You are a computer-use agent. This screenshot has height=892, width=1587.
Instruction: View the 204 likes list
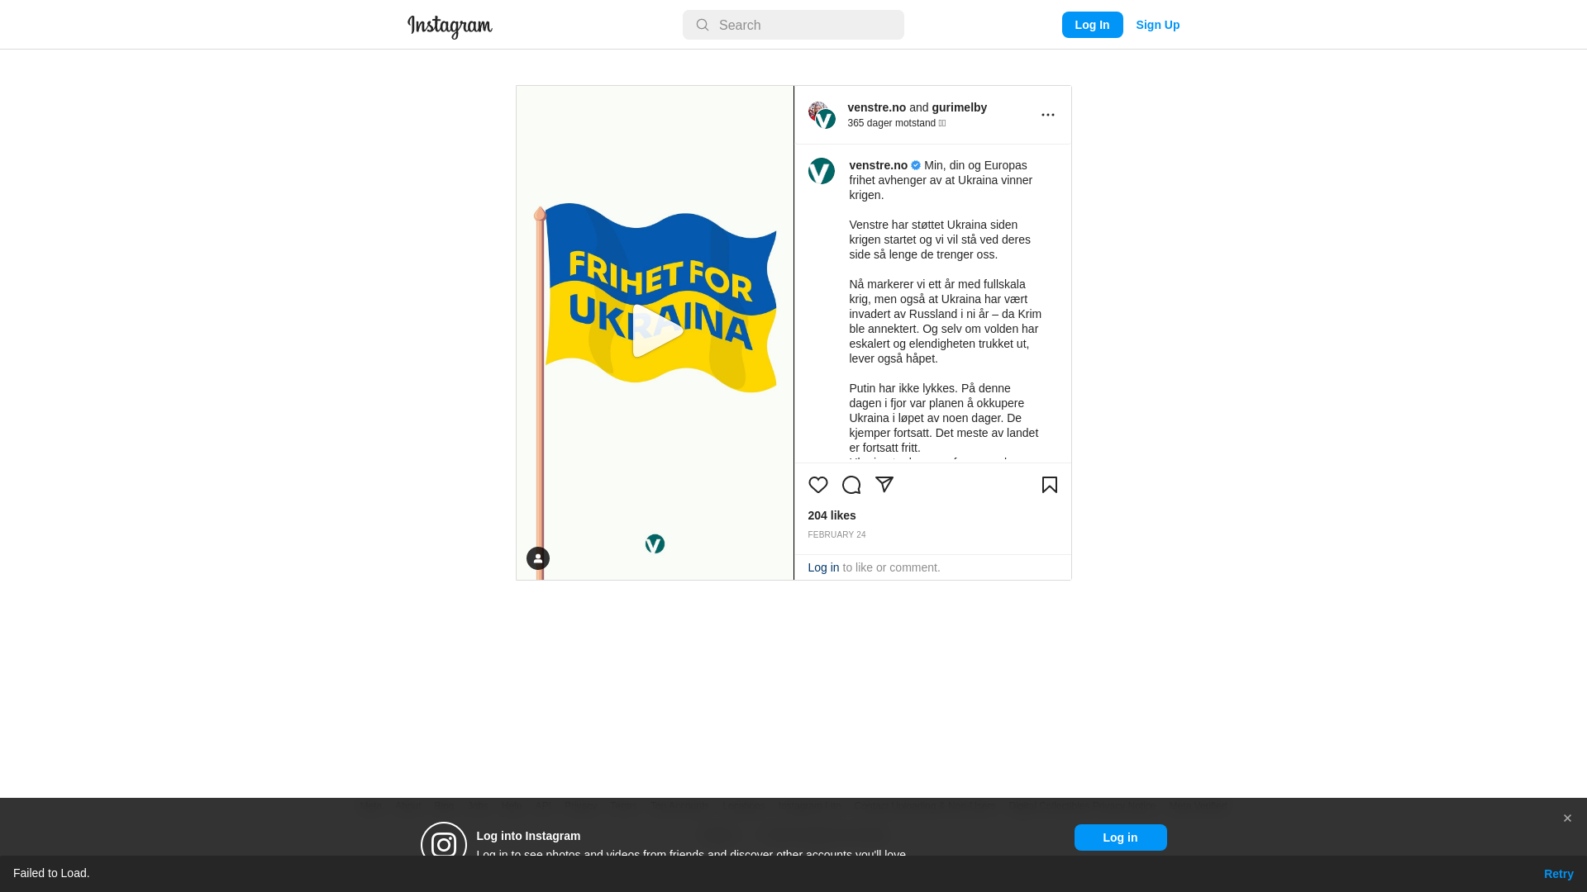[832, 515]
